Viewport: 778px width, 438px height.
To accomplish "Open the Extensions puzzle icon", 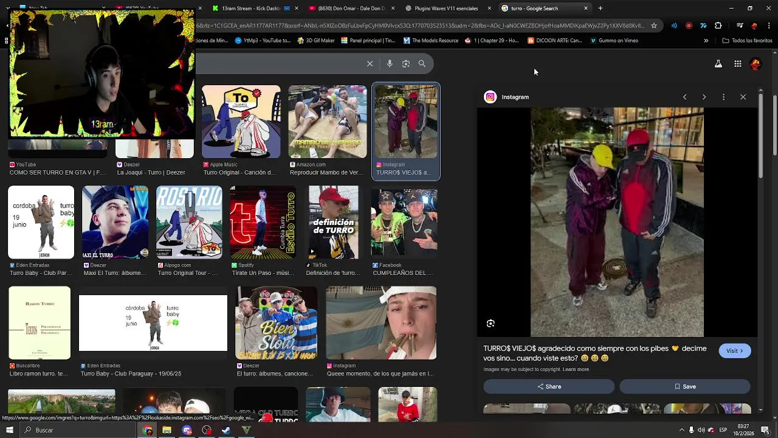I will pos(718,26).
